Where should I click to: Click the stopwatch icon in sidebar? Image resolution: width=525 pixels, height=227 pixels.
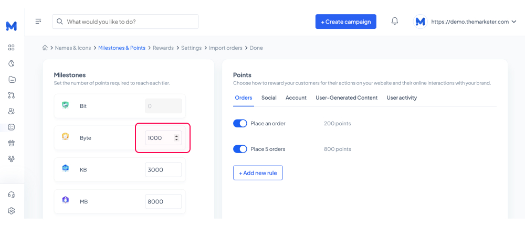tap(12, 63)
